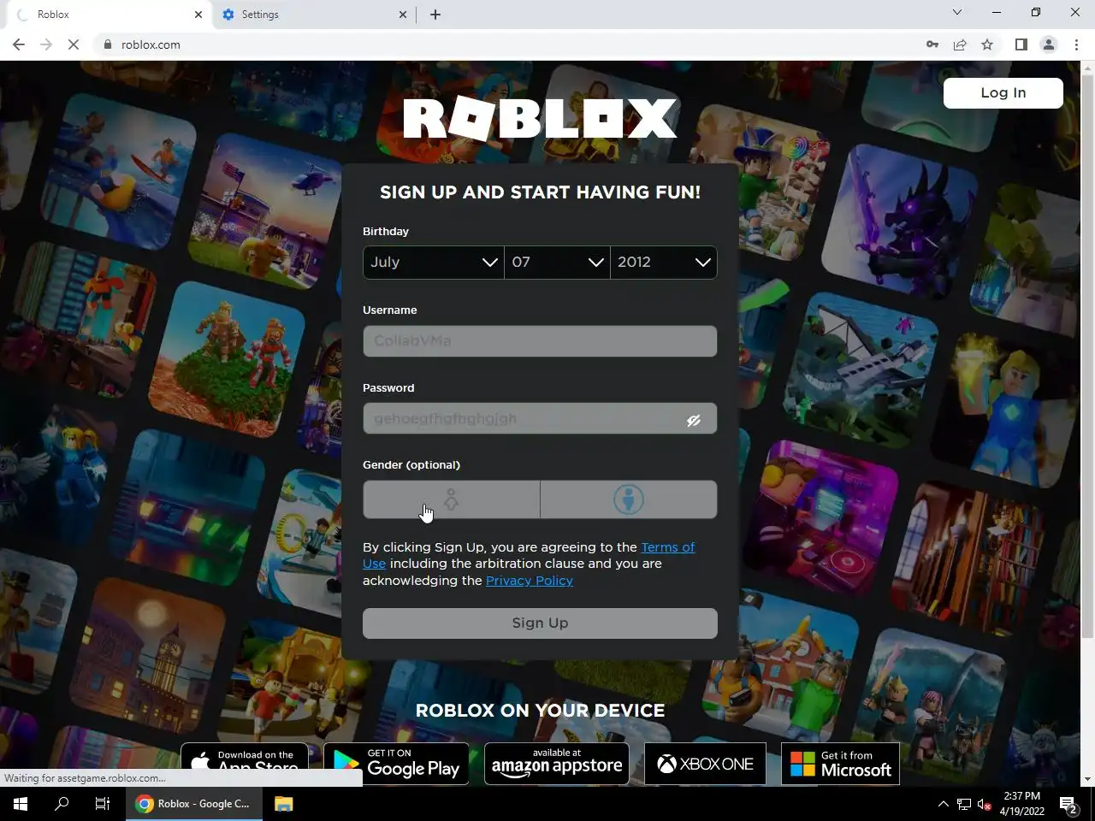The height and width of the screenshot is (821, 1095).
Task: Open the Xbox One badge
Action: click(705, 763)
